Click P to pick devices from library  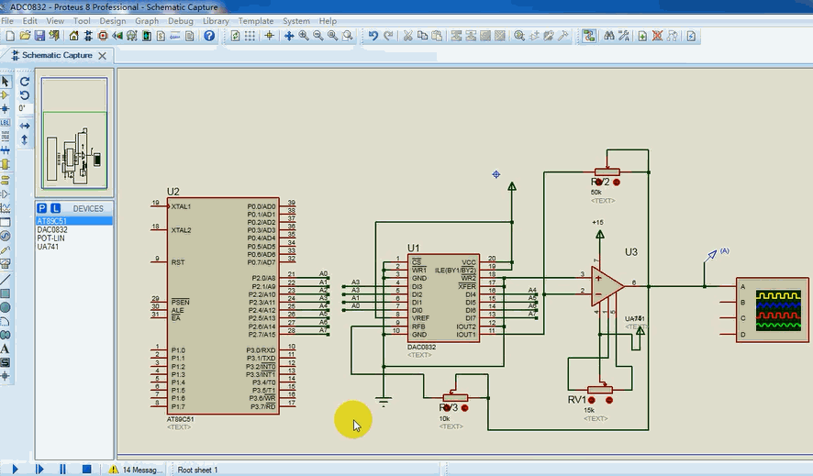click(42, 208)
